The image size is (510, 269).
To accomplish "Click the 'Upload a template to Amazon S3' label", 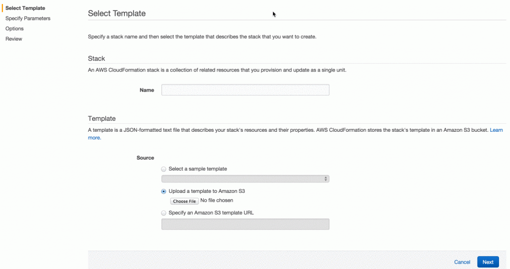I will (x=207, y=191).
